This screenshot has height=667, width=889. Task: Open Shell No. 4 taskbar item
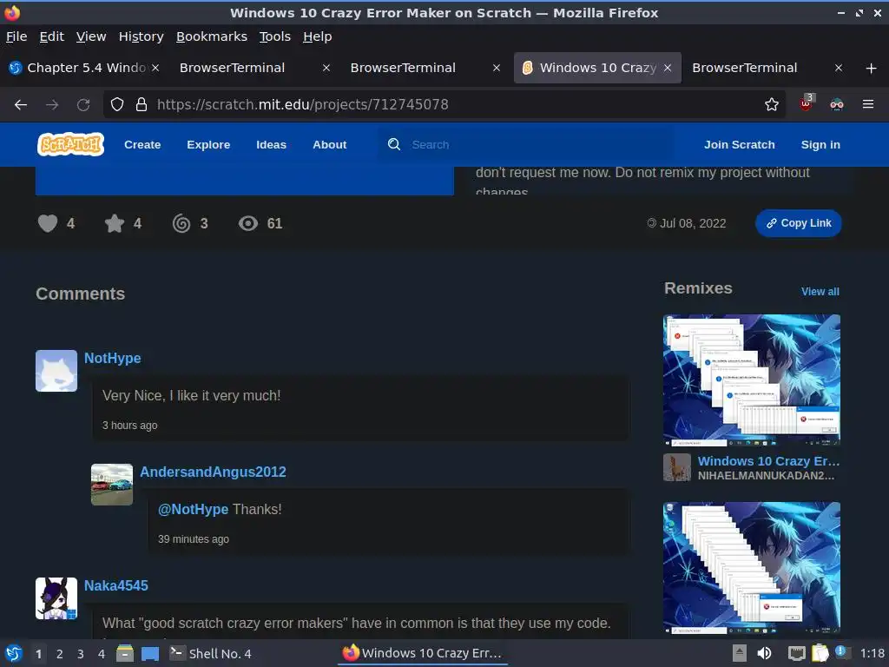[210, 653]
